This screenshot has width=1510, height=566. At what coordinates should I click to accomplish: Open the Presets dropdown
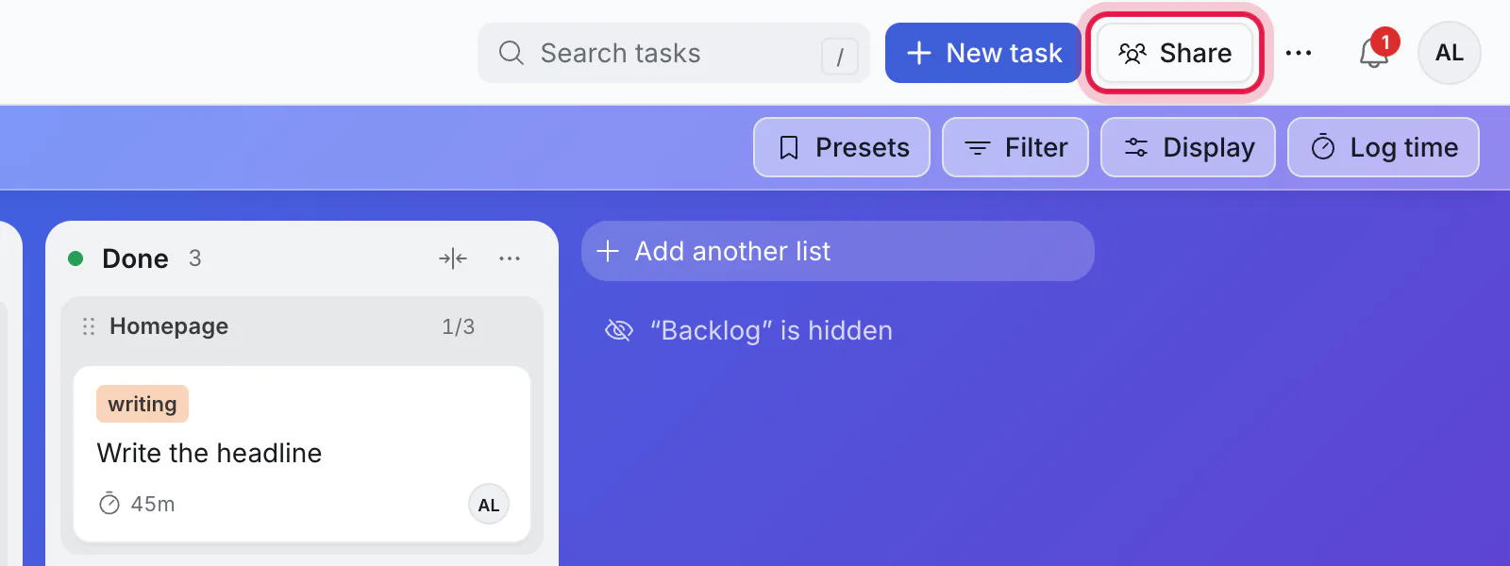[842, 147]
